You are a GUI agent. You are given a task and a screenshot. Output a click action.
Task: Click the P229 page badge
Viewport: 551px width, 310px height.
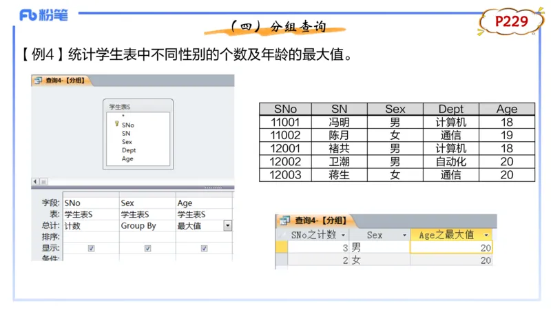(x=511, y=22)
